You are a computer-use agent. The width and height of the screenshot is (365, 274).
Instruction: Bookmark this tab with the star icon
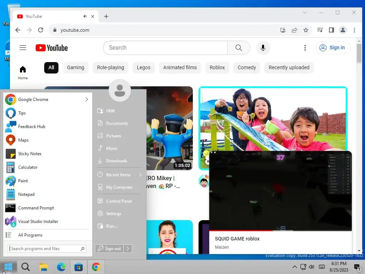[x=305, y=30]
